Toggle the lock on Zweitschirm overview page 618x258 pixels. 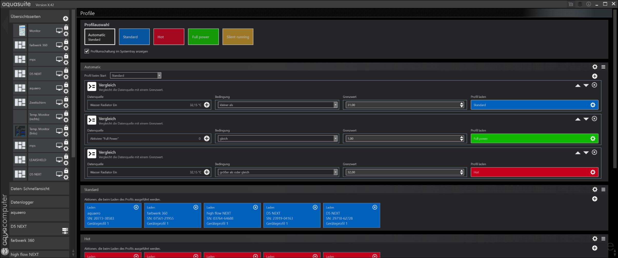pos(66,99)
